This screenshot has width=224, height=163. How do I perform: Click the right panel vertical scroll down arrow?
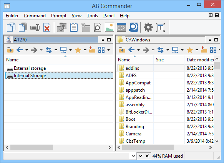(217, 141)
